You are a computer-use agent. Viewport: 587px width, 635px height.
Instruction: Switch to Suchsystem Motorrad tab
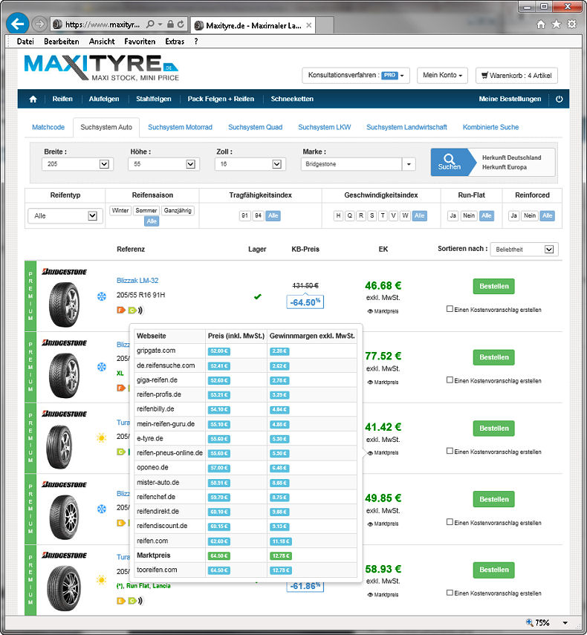180,127
